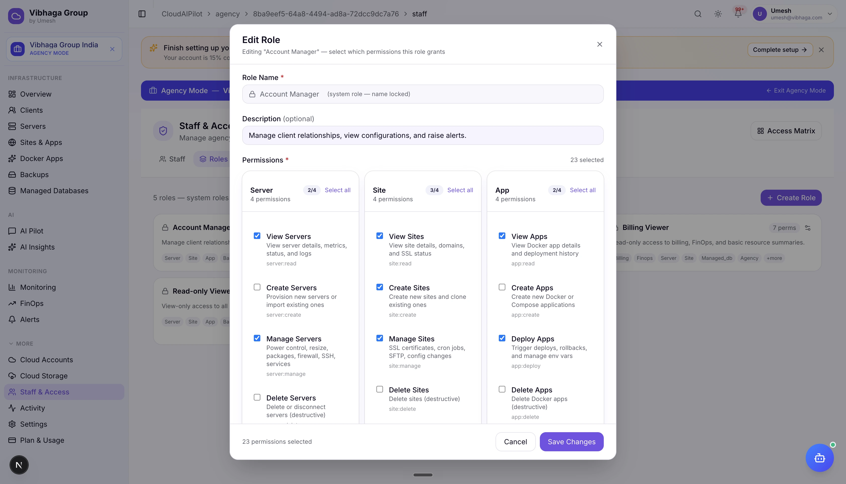Image resolution: width=846 pixels, height=484 pixels.
Task: Open Settings in sidebar
Action: (64, 424)
